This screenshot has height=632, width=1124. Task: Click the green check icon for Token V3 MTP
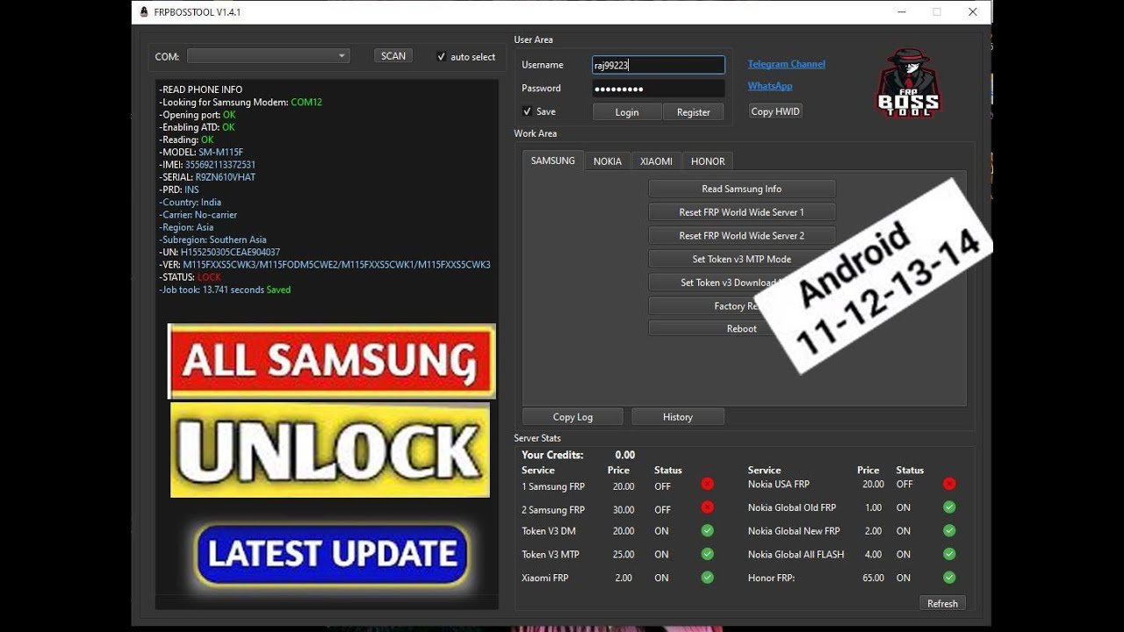pyautogui.click(x=707, y=555)
